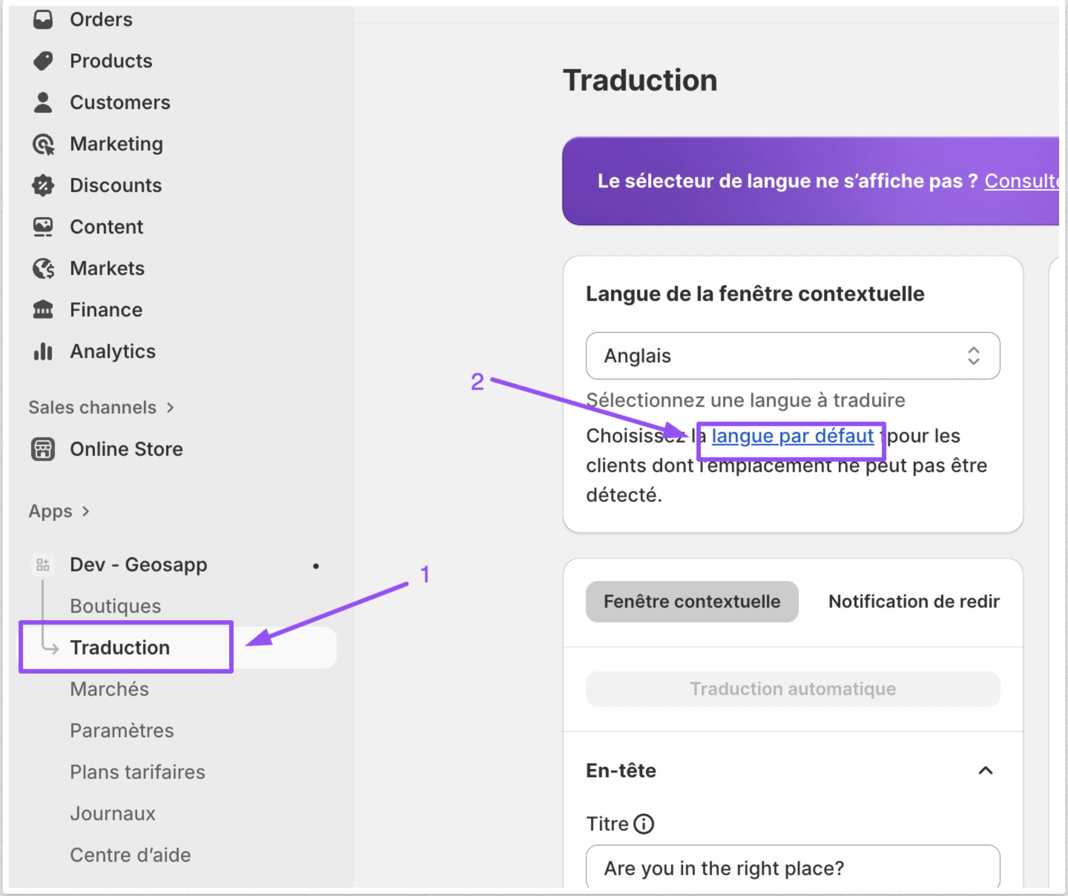Open Marchés in Geosapp submenu
1068x896 pixels.
tap(110, 689)
